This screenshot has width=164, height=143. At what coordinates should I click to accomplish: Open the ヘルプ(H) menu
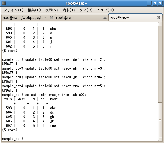[x=105, y=10]
